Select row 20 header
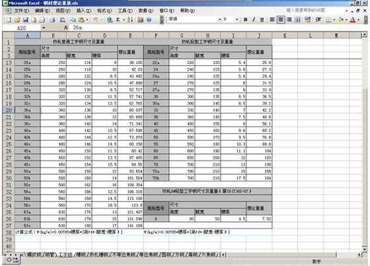This screenshot has width=370, height=266. [x=9, y=110]
